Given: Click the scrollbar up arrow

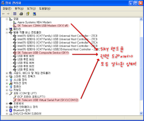Looking at the screenshot, I should tap(141, 19).
